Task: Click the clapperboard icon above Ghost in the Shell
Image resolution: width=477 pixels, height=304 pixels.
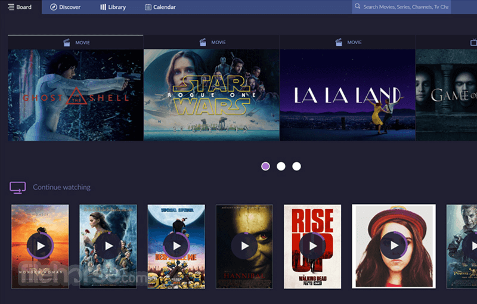Action: coord(67,42)
